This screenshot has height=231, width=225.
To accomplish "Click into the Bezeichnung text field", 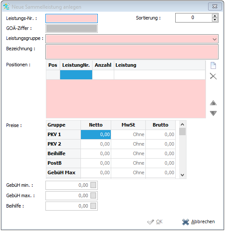I will 132,52.
